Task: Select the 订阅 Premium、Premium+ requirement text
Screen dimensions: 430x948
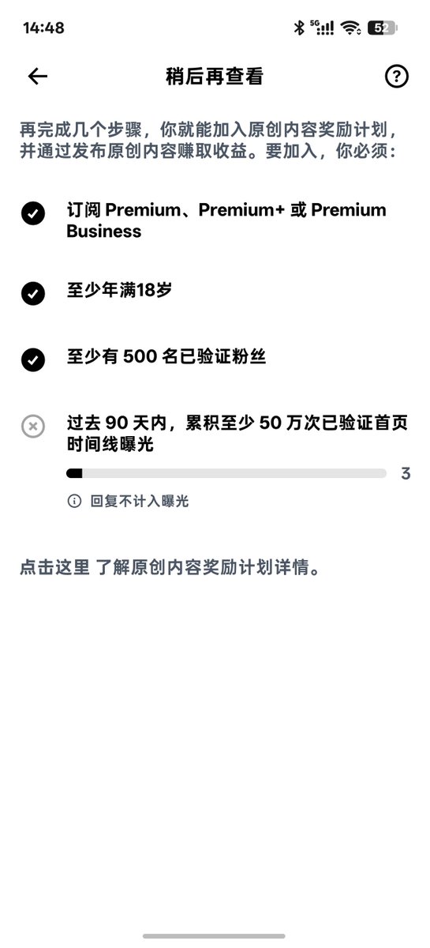Action: pyautogui.click(x=226, y=220)
